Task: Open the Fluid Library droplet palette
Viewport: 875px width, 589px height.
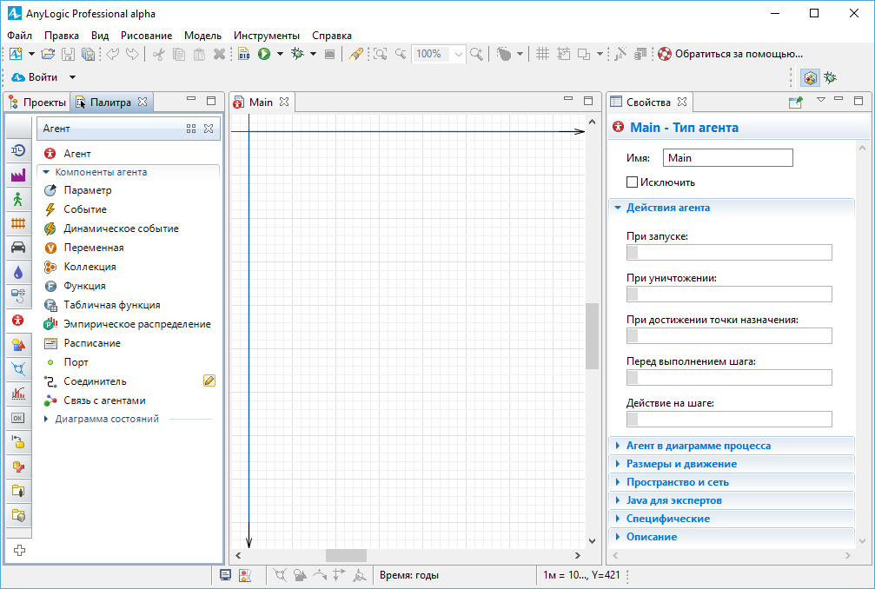Action: (18, 272)
